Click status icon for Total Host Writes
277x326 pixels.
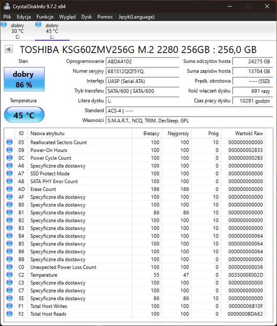[9, 306]
